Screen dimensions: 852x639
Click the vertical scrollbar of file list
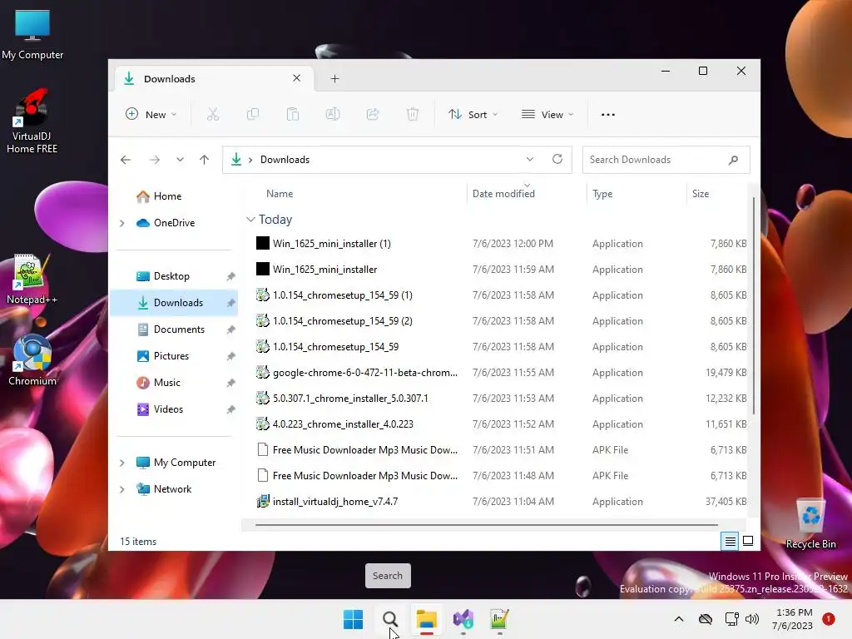(753, 305)
